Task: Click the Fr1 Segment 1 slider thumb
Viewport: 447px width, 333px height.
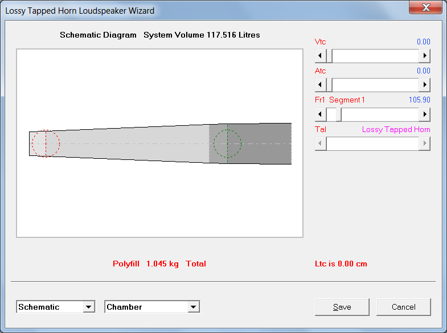Action: point(339,114)
